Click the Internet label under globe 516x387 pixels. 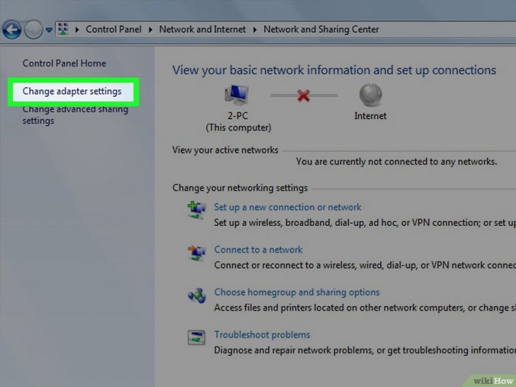(x=370, y=116)
